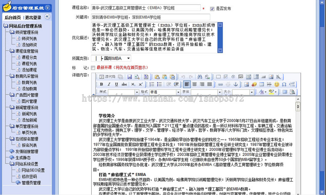The height and width of the screenshot is (195, 326).
Task: Open 新闻列表 in the sidebar
Action: click(x=29, y=114)
